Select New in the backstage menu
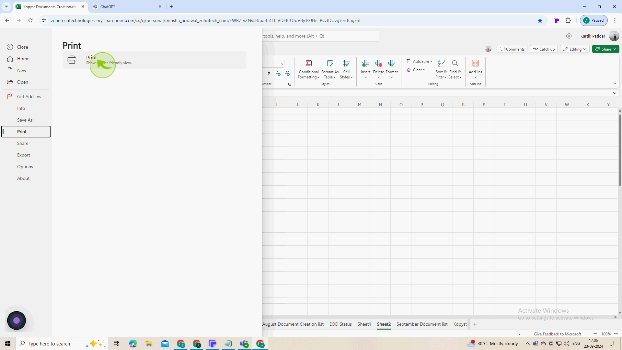Screen dimensions: 622x350 click(26, 70)
